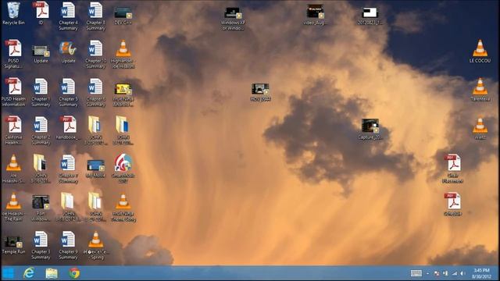Viewport: 500px width, 281px height.
Task: Select the video_Aug file icon
Action: [315, 15]
